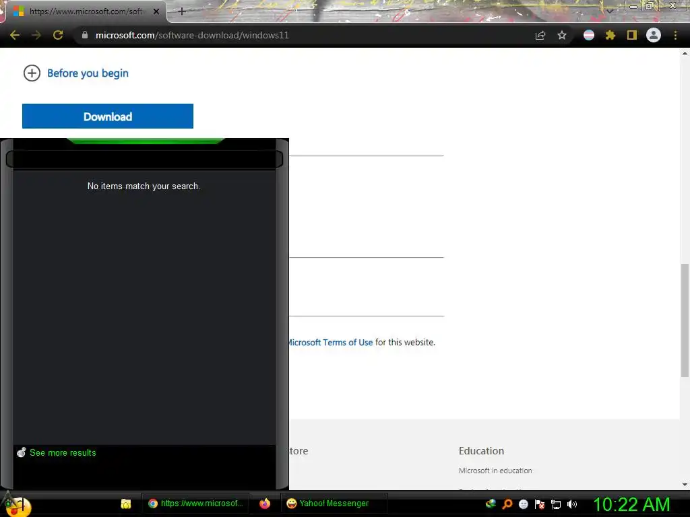
Task: Click the orange magnifier tray icon
Action: point(507,504)
